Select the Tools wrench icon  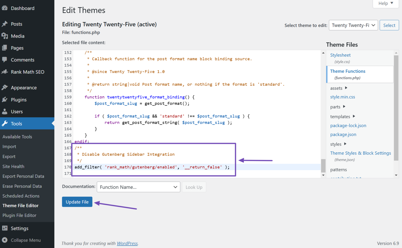(5, 123)
